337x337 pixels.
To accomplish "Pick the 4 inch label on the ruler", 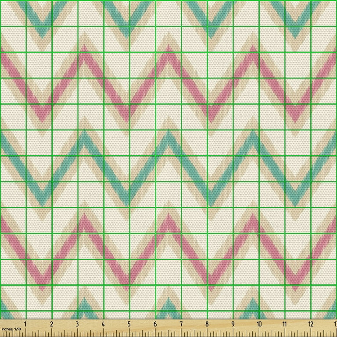I will click(103, 325).
